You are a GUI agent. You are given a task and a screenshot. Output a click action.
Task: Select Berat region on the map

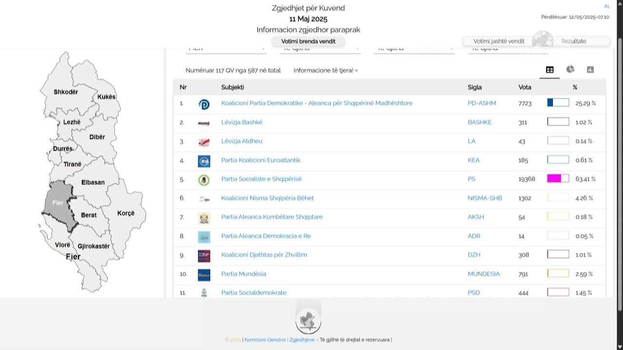pyautogui.click(x=89, y=215)
